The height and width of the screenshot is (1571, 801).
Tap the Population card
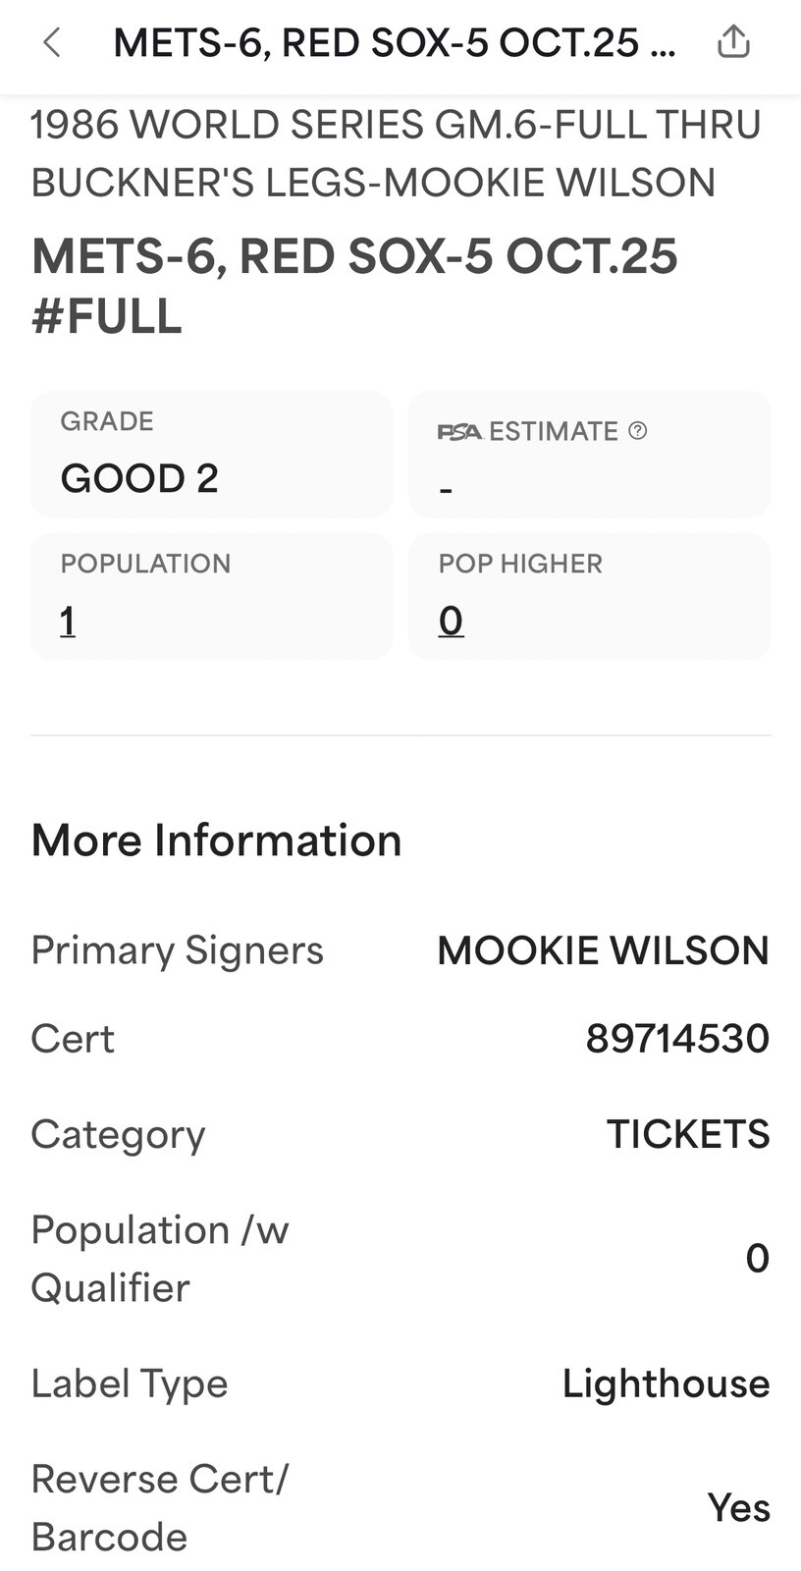pos(212,596)
